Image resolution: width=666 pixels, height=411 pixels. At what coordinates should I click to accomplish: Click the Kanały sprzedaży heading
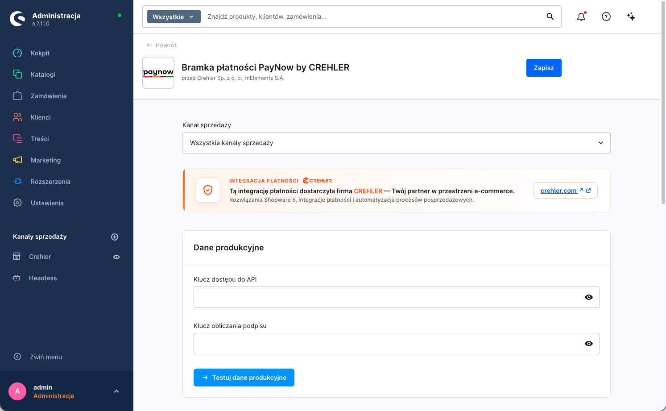pos(40,237)
